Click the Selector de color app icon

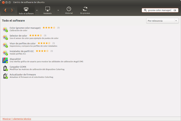pos(5,37)
